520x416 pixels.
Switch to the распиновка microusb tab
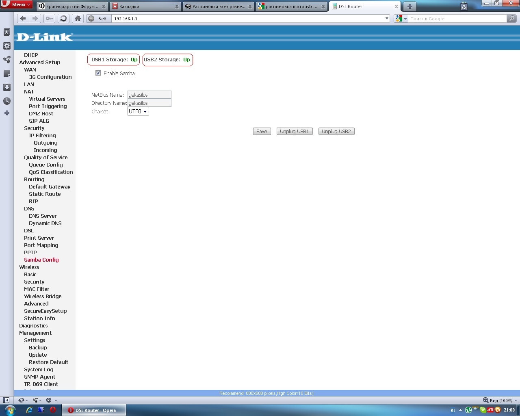pos(292,6)
